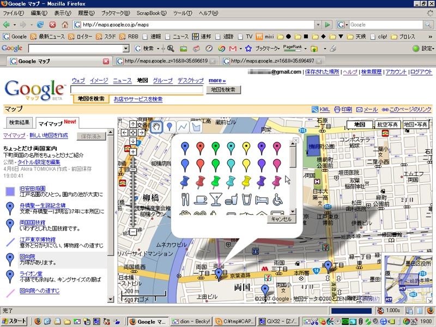Click the キャンセル button
This screenshot has width=436, height=327.
(281, 219)
